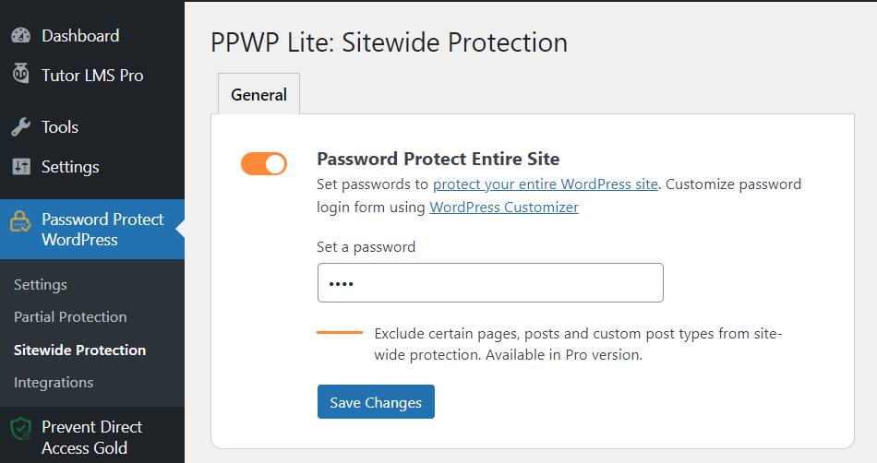877x463 pixels.
Task: Toggle Password Protect Entire Site switch
Action: pos(264,164)
